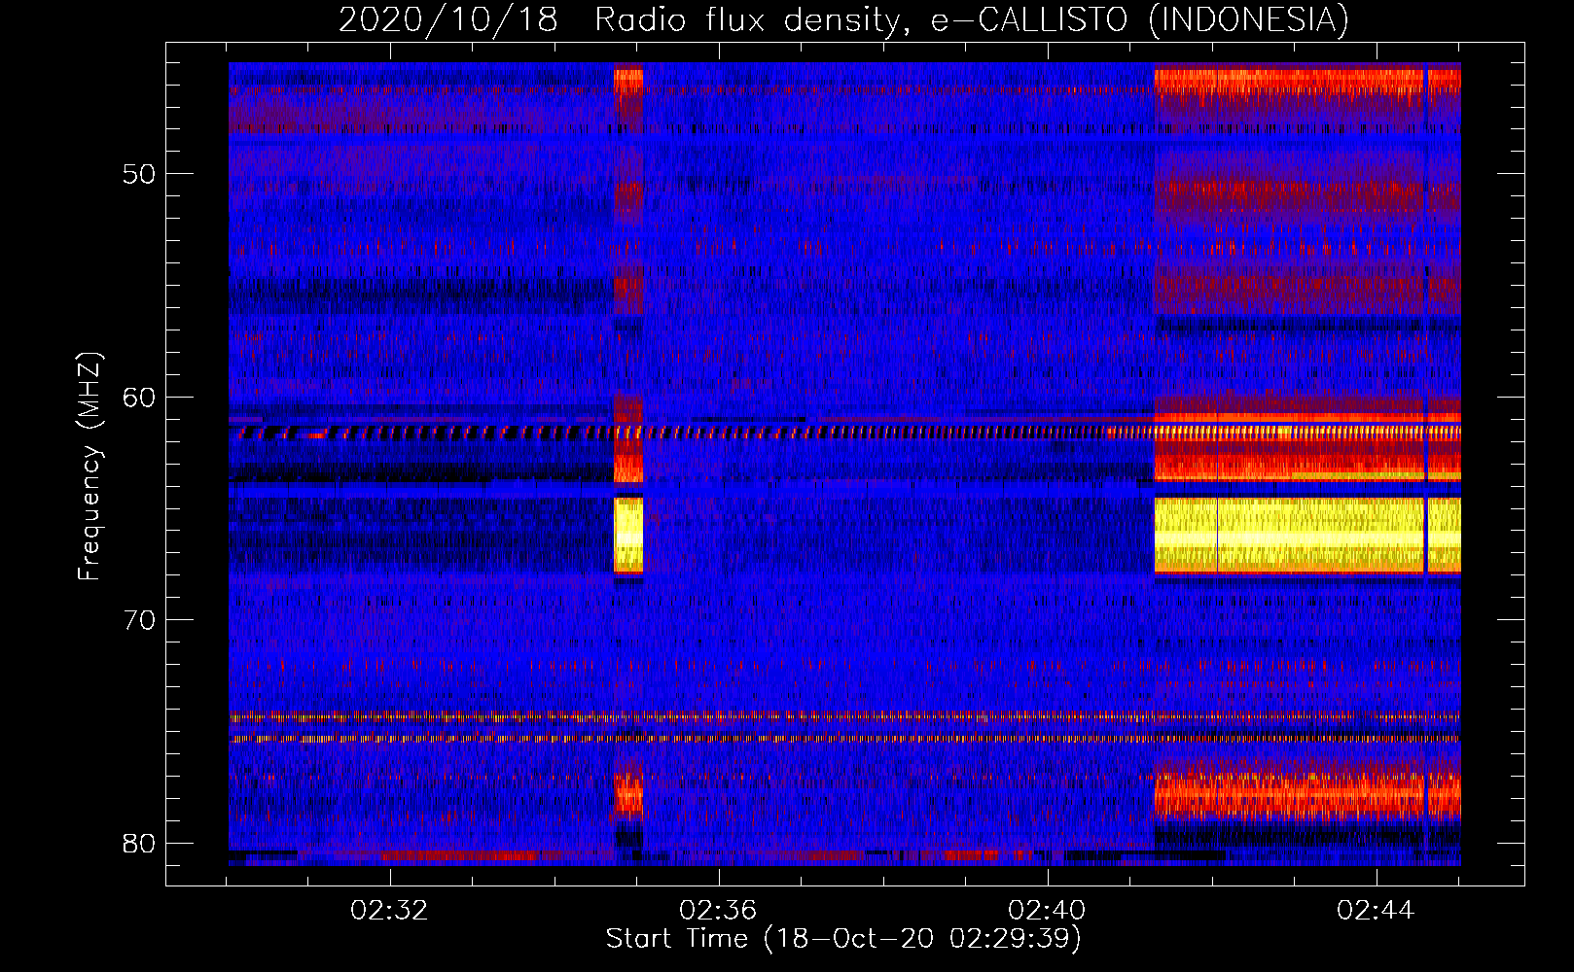Click the 02:44 time tick label
Viewport: 1574px width, 972px height.
(1376, 911)
